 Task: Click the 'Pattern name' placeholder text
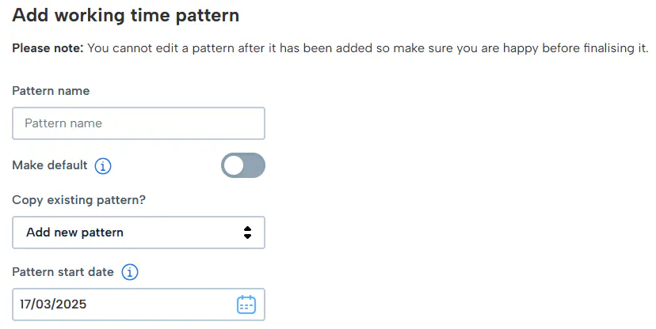tap(63, 123)
